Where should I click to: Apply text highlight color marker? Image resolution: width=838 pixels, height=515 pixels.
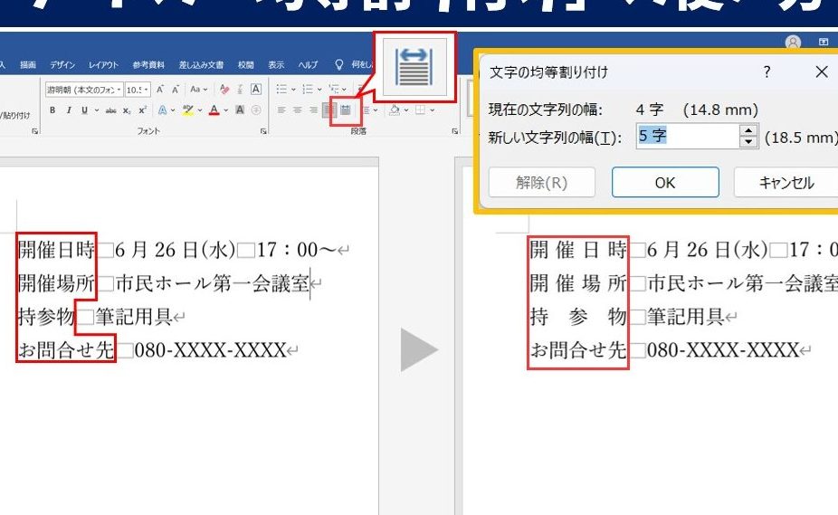click(x=187, y=110)
